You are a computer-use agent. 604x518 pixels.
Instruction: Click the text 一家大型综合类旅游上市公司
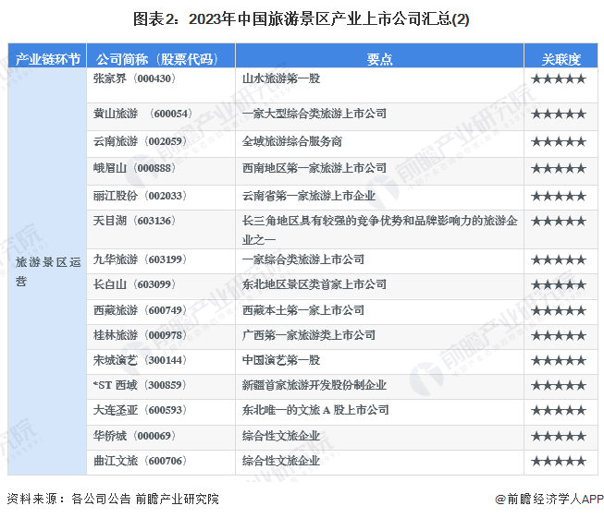tap(314, 114)
